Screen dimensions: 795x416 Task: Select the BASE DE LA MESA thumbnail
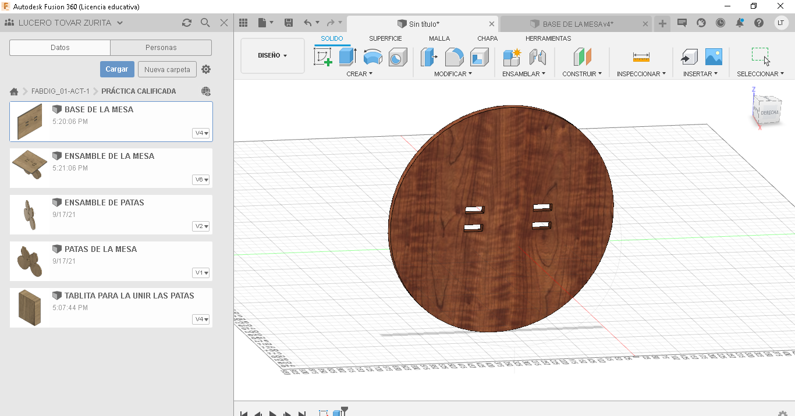30,122
